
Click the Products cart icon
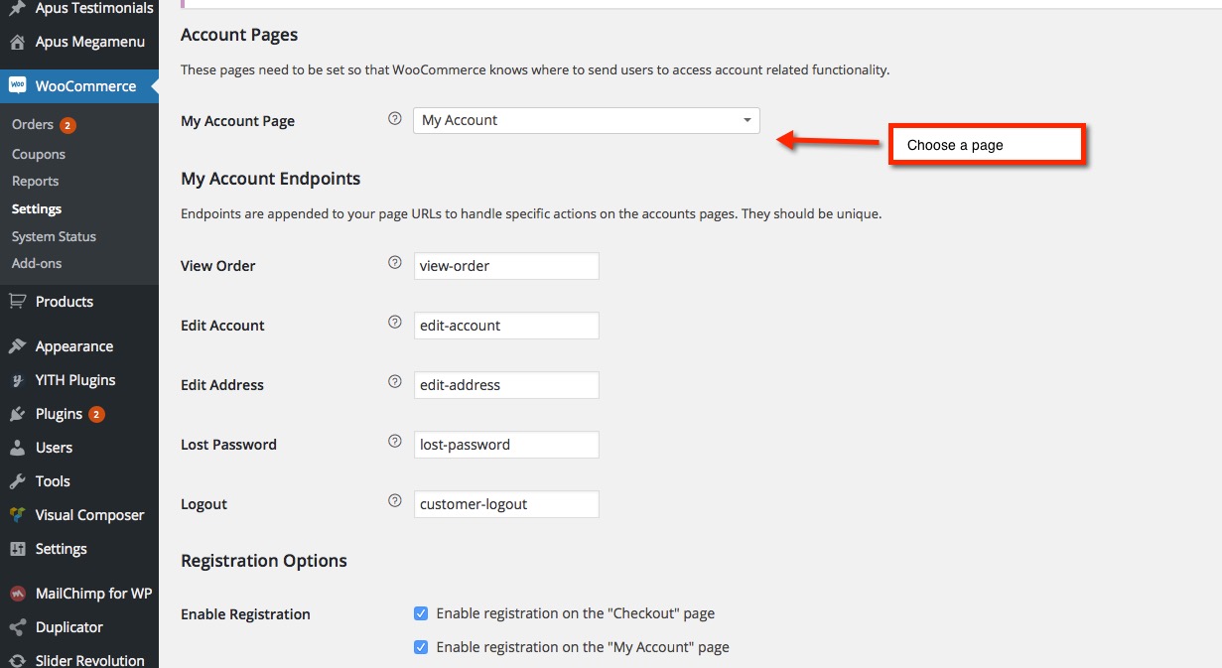[x=17, y=302]
